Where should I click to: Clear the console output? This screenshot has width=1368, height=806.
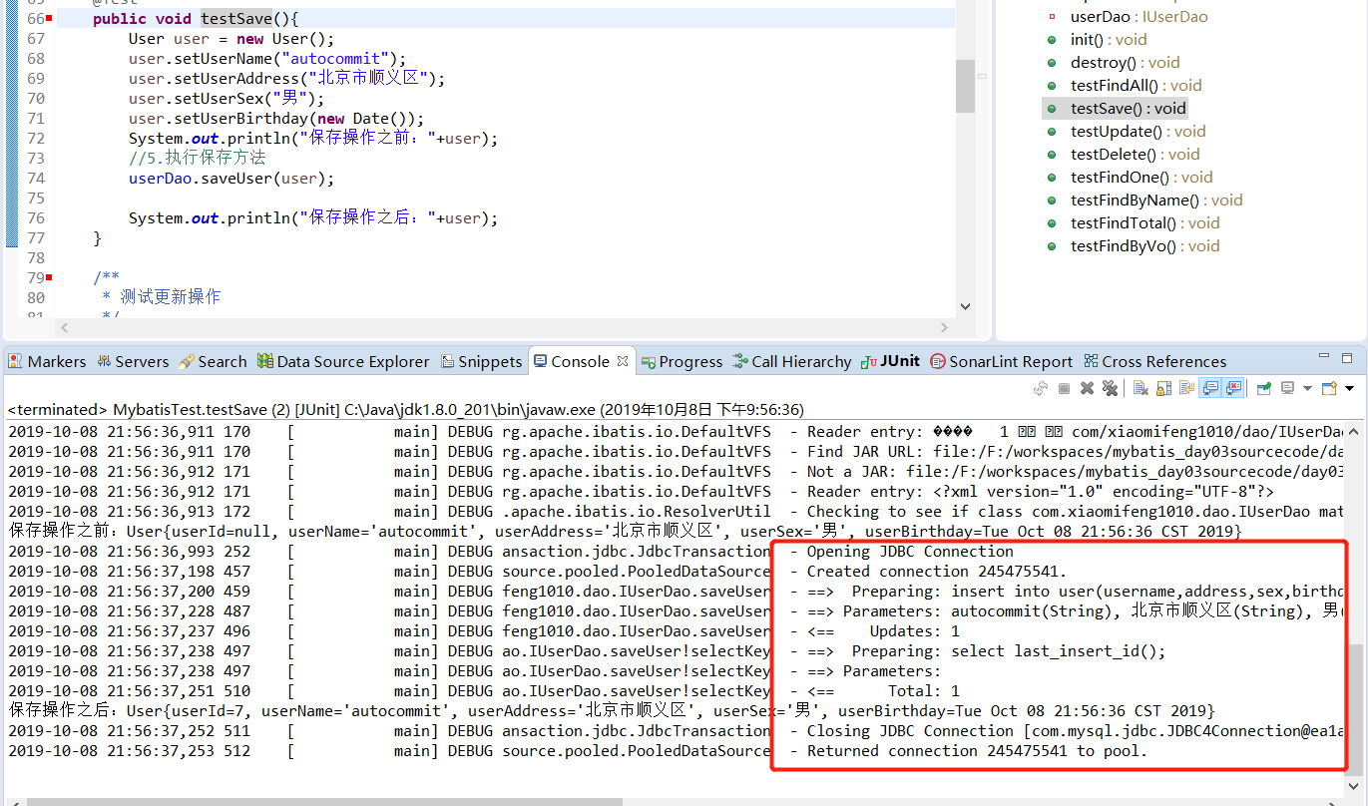pos(1140,388)
